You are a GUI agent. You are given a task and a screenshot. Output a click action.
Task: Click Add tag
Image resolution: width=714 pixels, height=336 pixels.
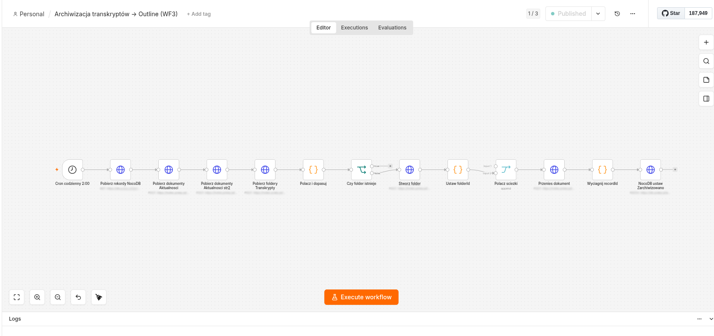(x=199, y=14)
